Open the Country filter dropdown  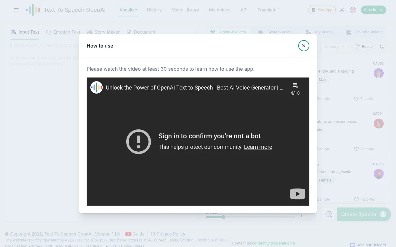[334, 47]
